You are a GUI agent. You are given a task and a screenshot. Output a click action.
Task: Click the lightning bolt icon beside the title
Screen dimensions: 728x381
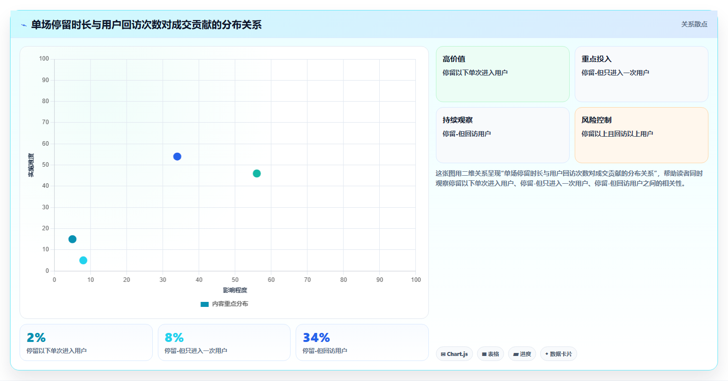[24, 25]
